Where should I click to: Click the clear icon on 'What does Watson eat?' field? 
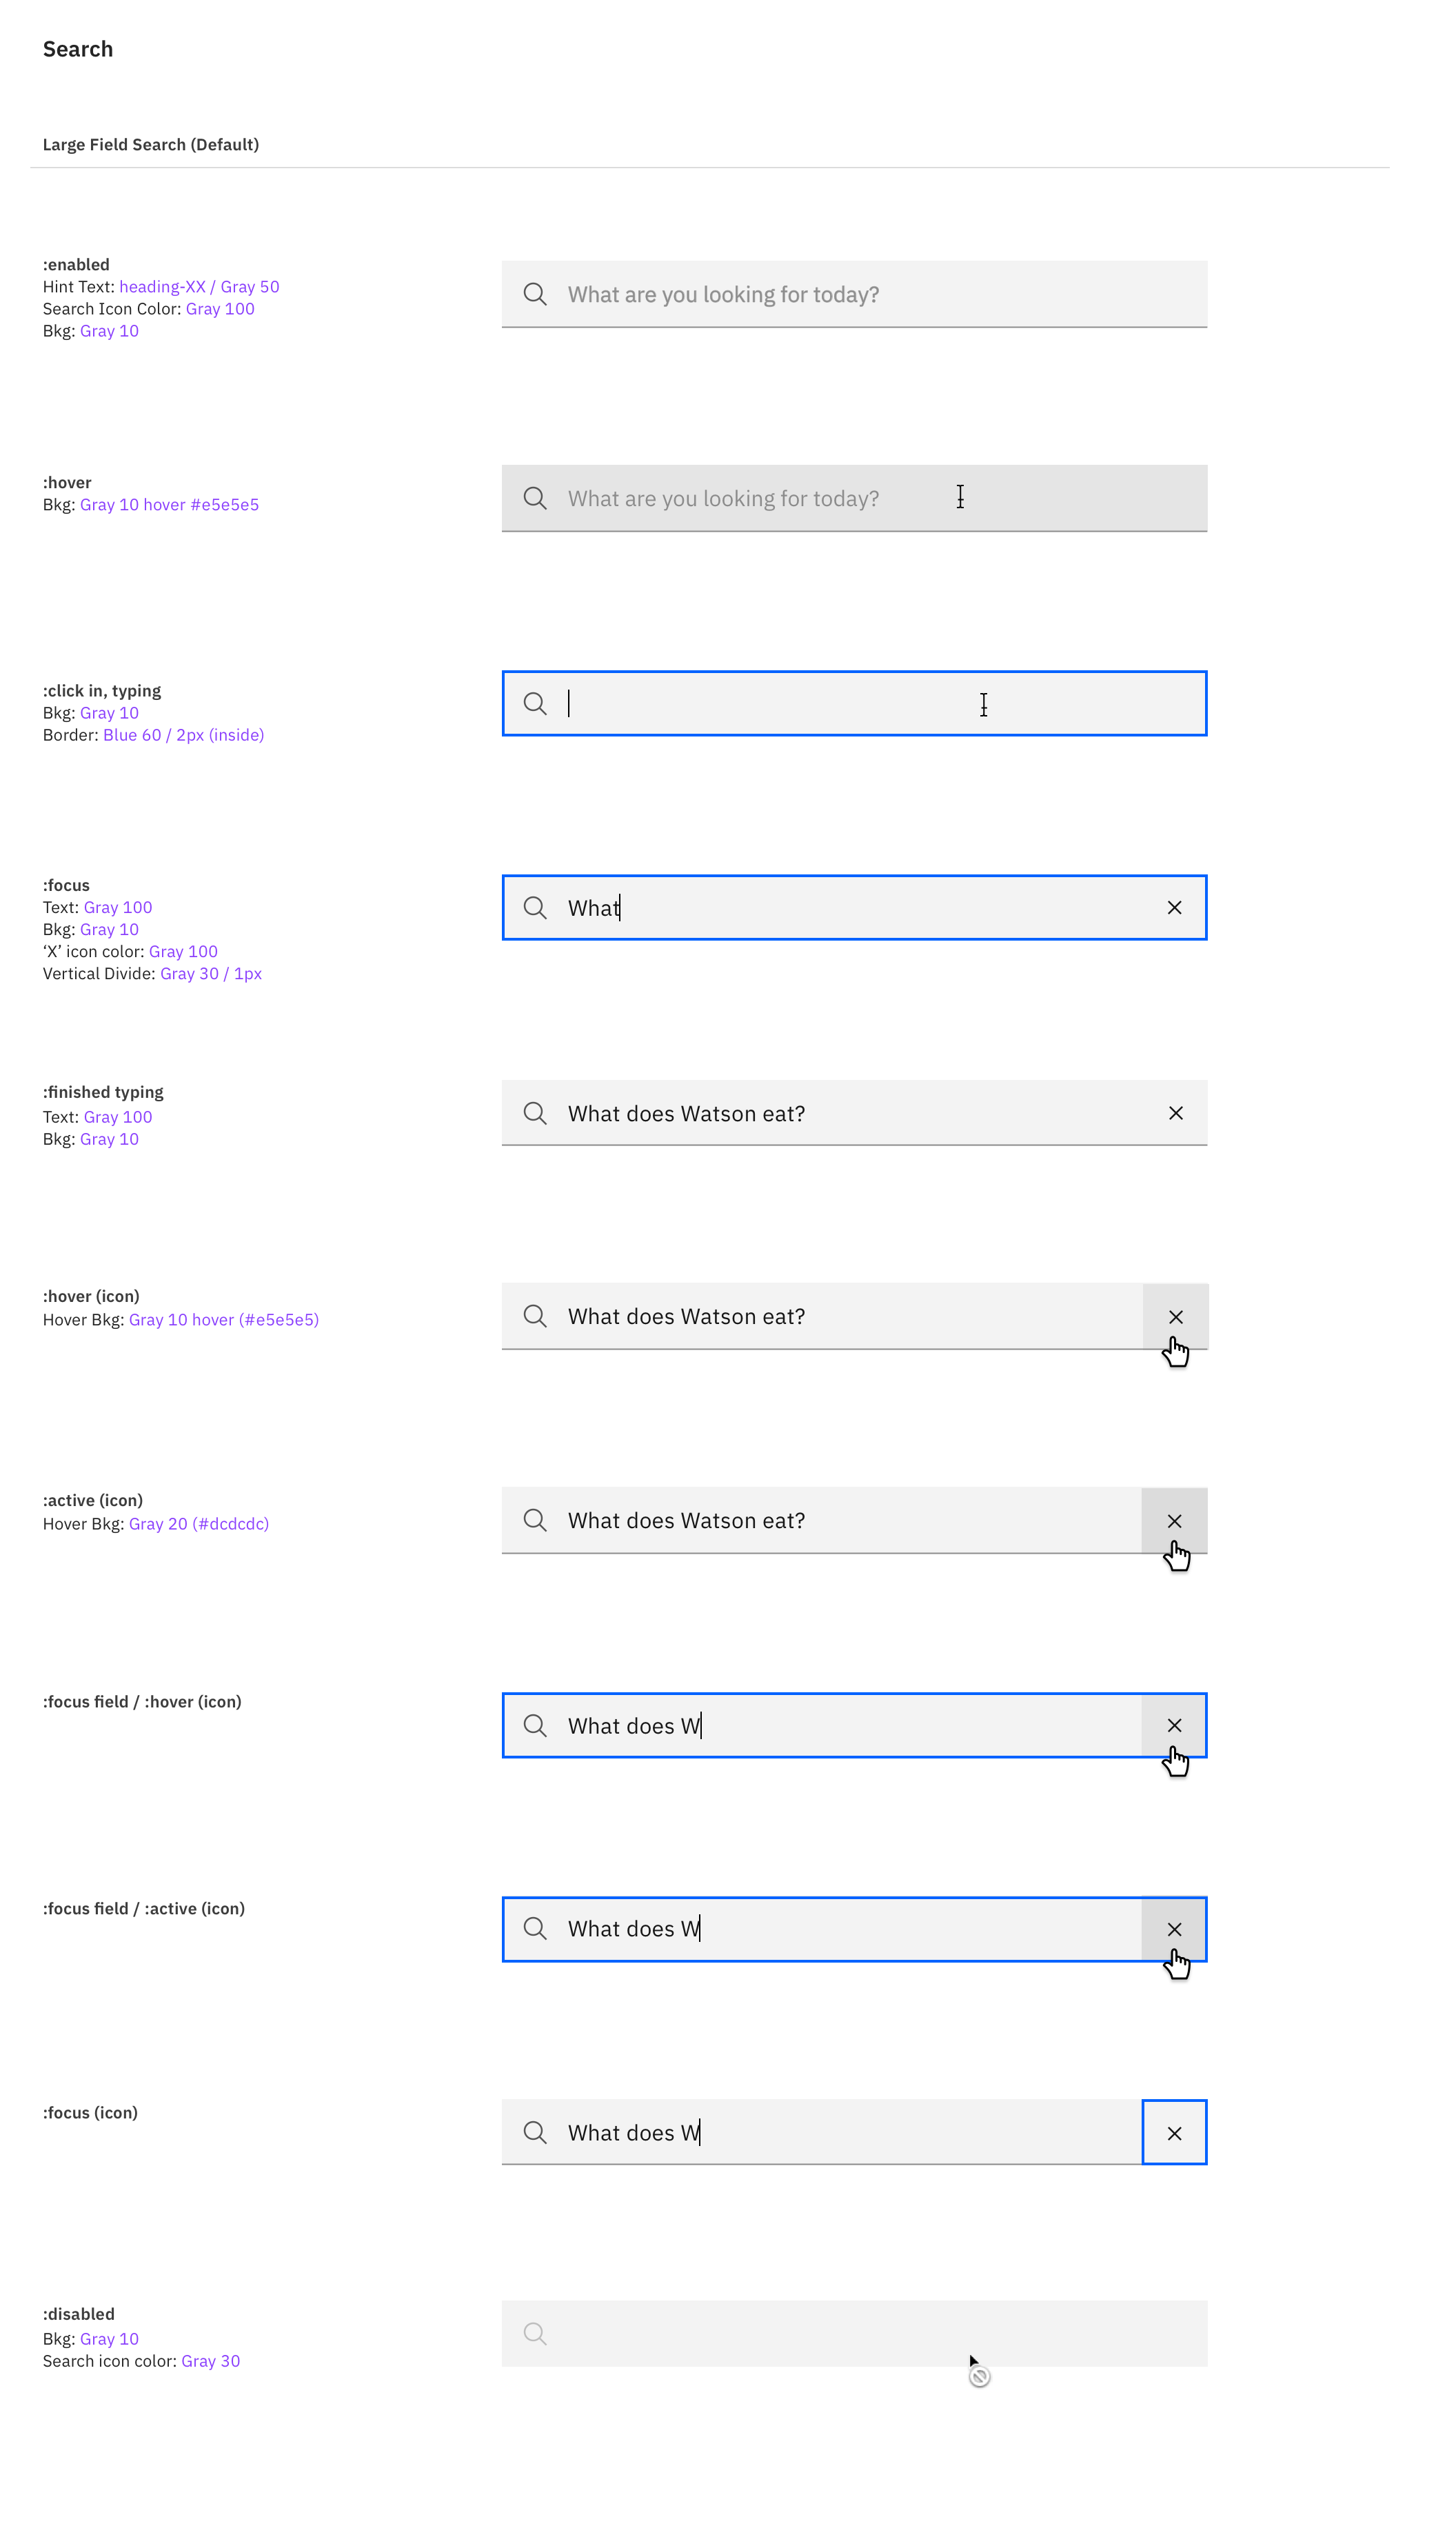tap(1174, 1112)
